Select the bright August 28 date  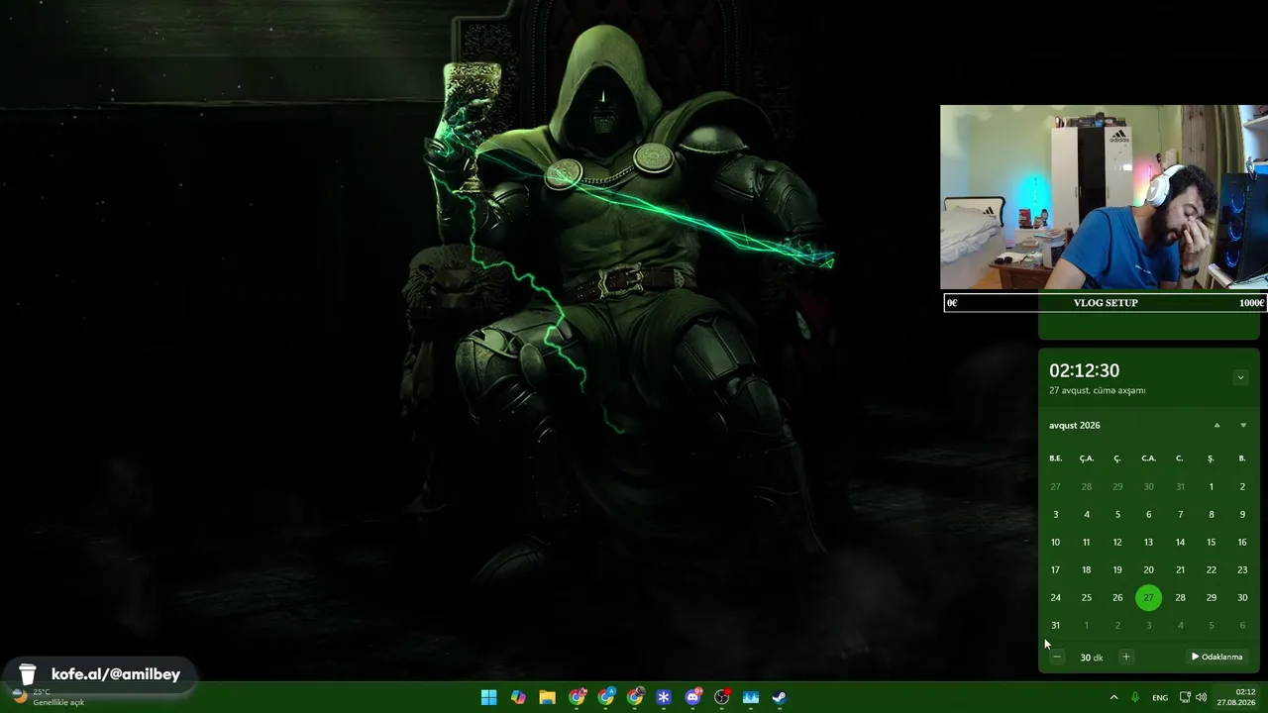click(x=1180, y=597)
